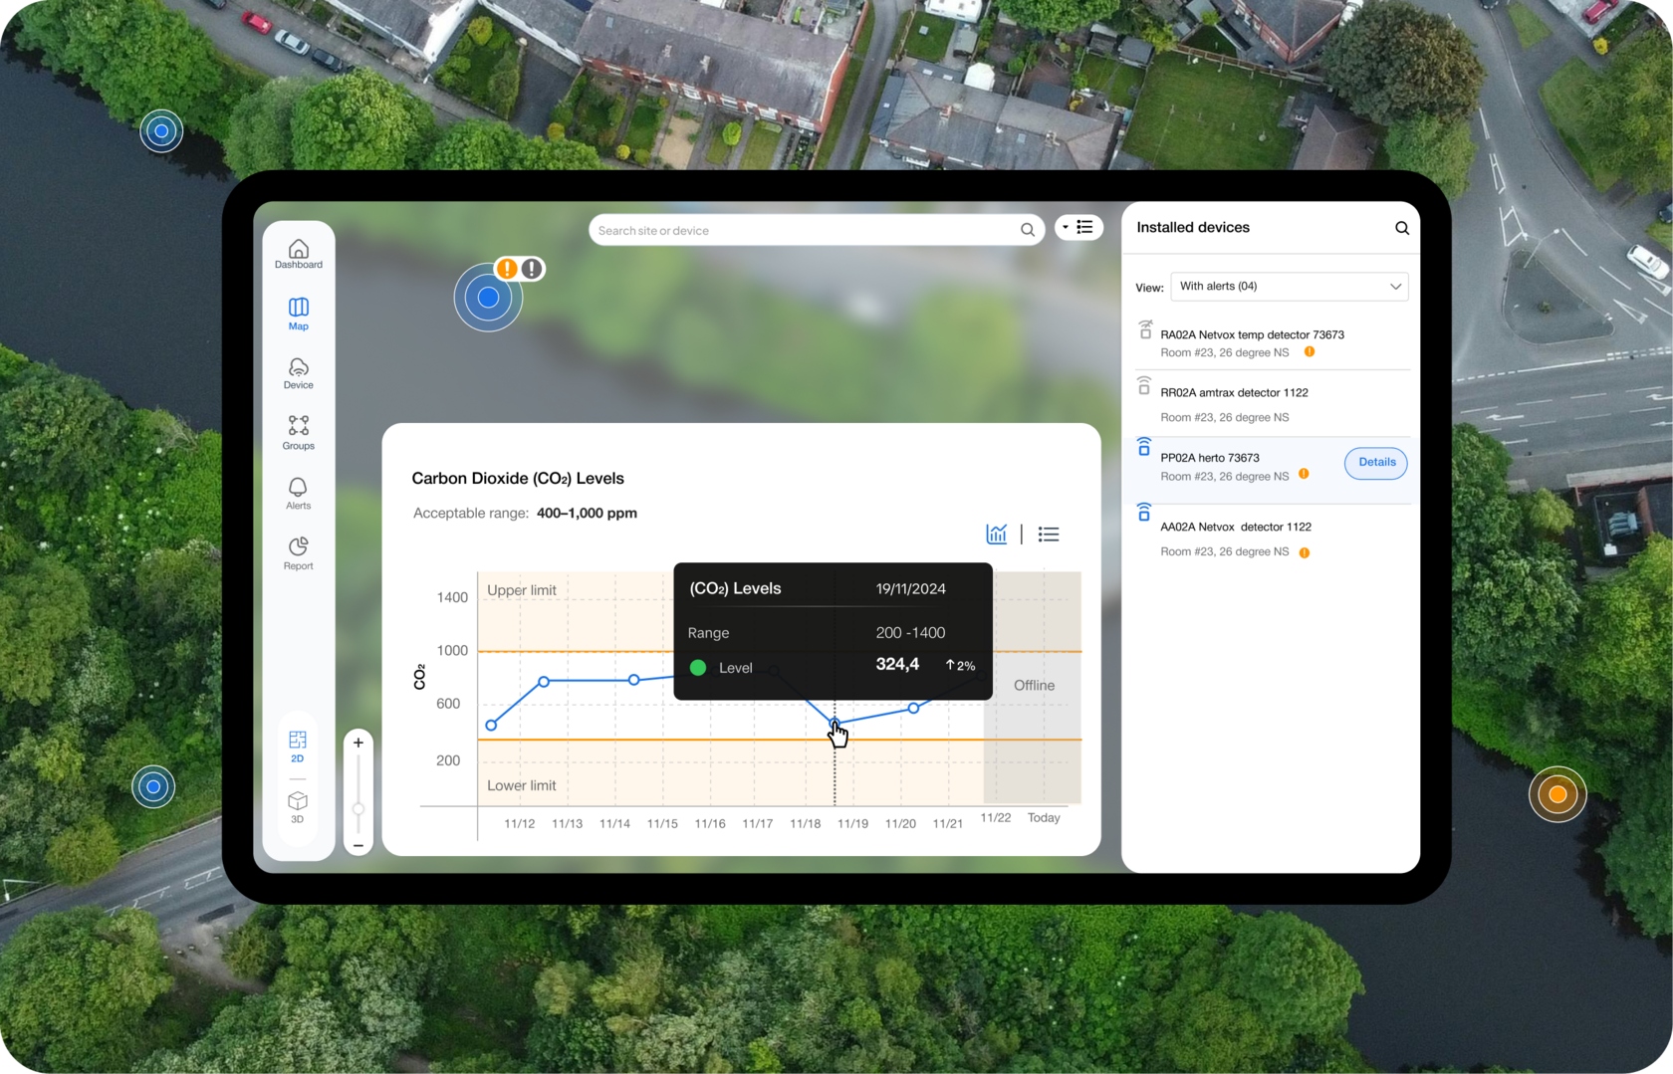
Task: Open the Alerts bell icon
Action: click(298, 492)
